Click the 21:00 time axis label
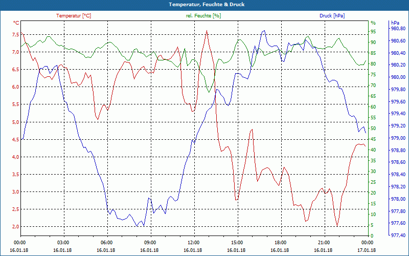 pos(324,242)
